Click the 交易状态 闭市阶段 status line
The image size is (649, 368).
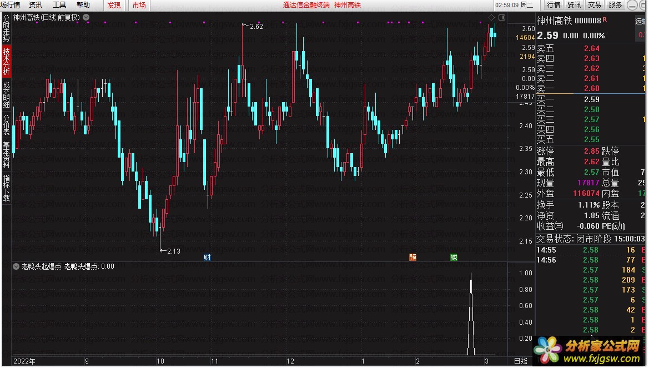click(x=591, y=239)
